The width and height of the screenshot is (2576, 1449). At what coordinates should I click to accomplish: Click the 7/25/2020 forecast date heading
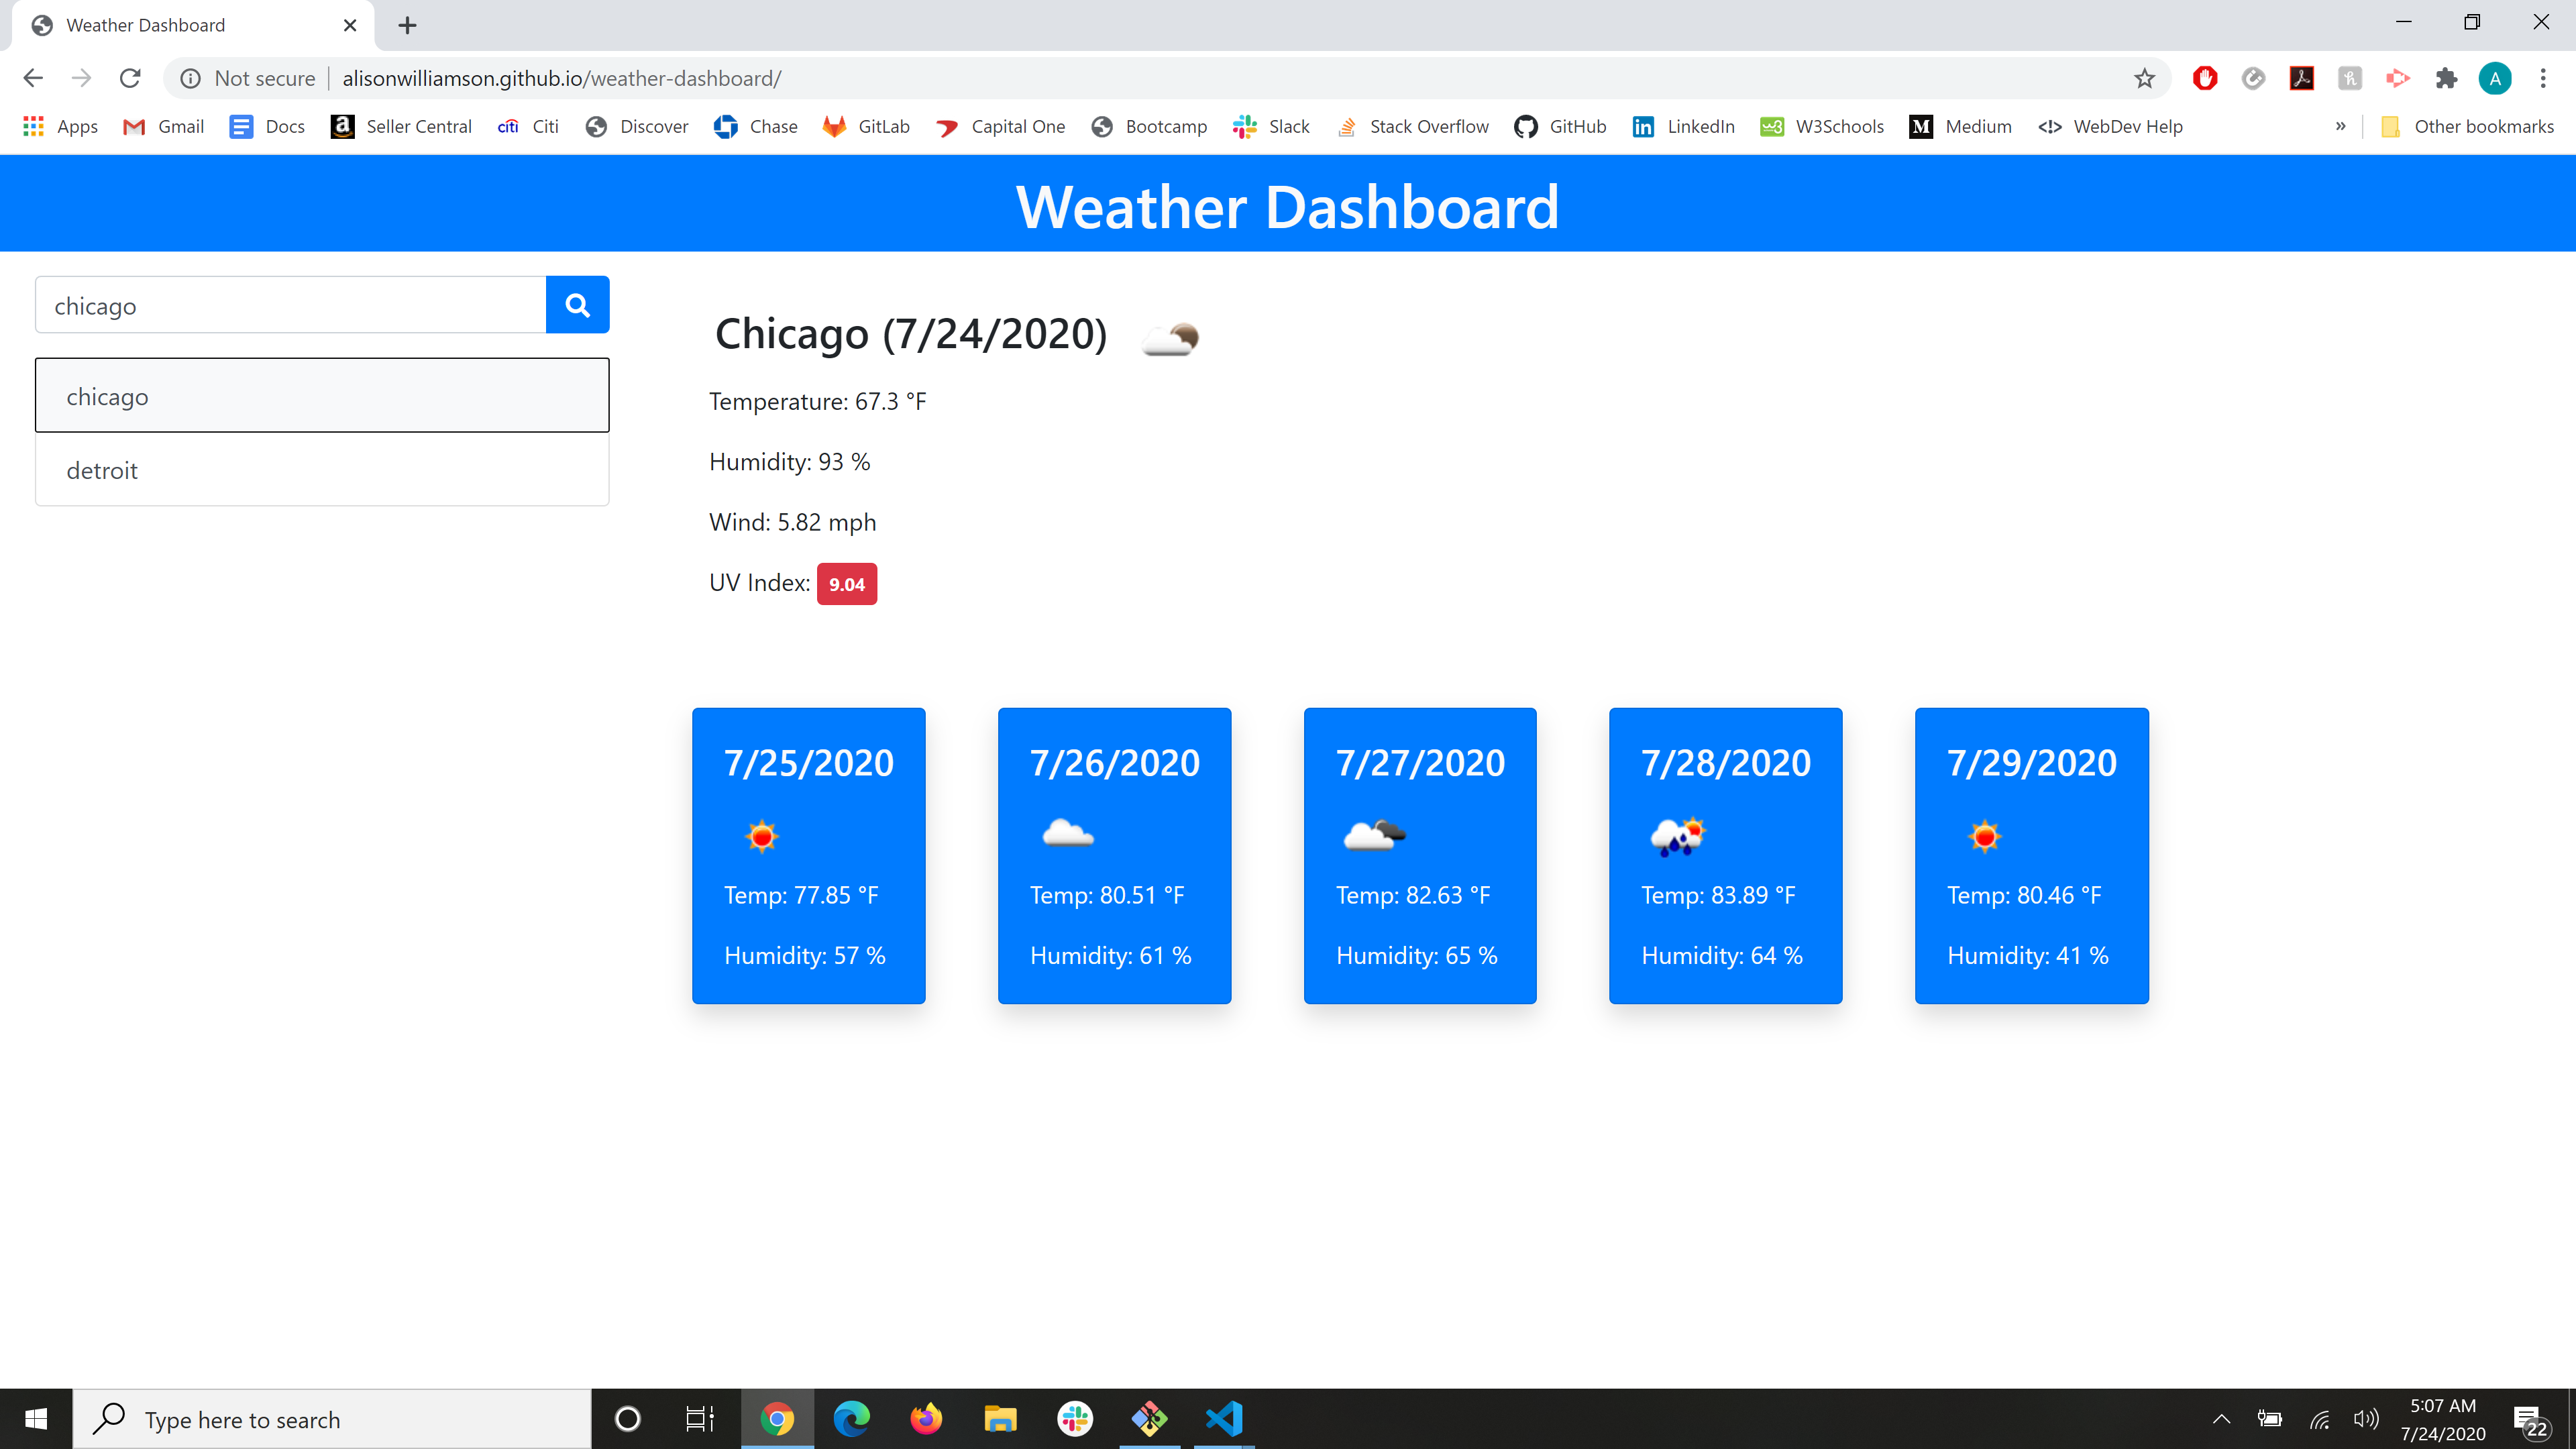coord(809,763)
